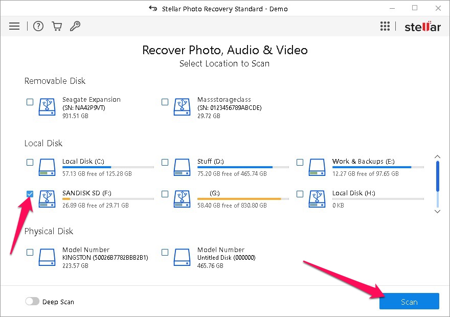Uncheck the SANDISK SD (F:) checkbox

[30, 194]
